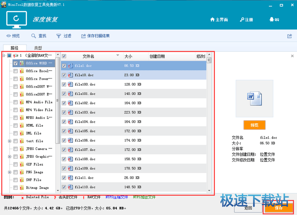
Task: Click the file list scrollbar up arrow
Action: tap(209, 55)
